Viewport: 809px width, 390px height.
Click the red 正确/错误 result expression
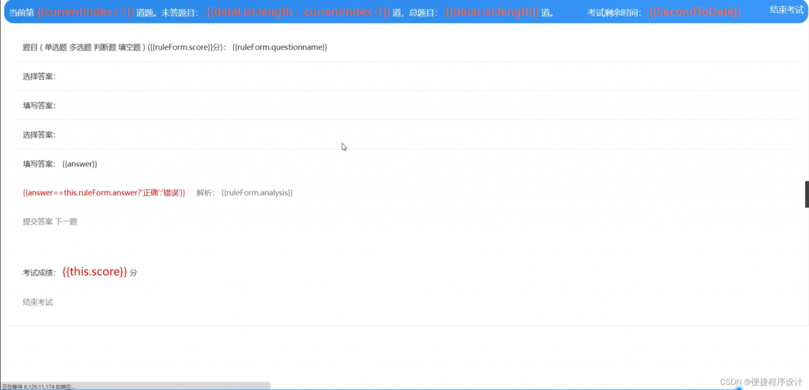[x=104, y=193]
